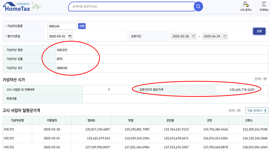Viewport: 271px width, 152px height.
Task: Click 코인원 price 119,764,631.9113
Action: point(176,129)
